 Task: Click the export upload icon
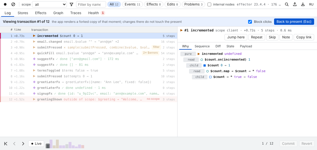[295, 4]
